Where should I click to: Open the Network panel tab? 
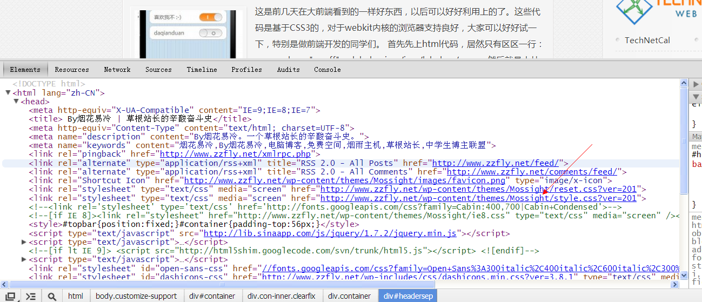[117, 70]
